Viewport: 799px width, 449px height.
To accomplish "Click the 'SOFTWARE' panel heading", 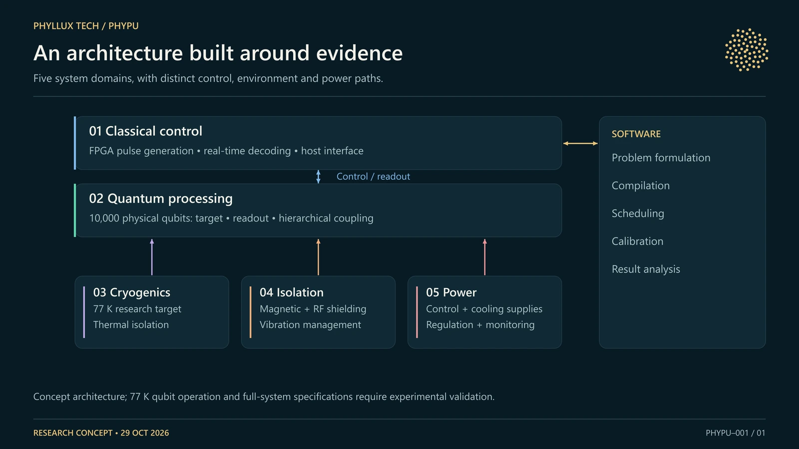I will click(x=636, y=134).
